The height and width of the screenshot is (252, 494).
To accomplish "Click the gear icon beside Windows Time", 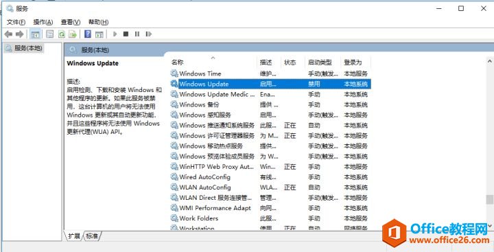I will tap(174, 73).
